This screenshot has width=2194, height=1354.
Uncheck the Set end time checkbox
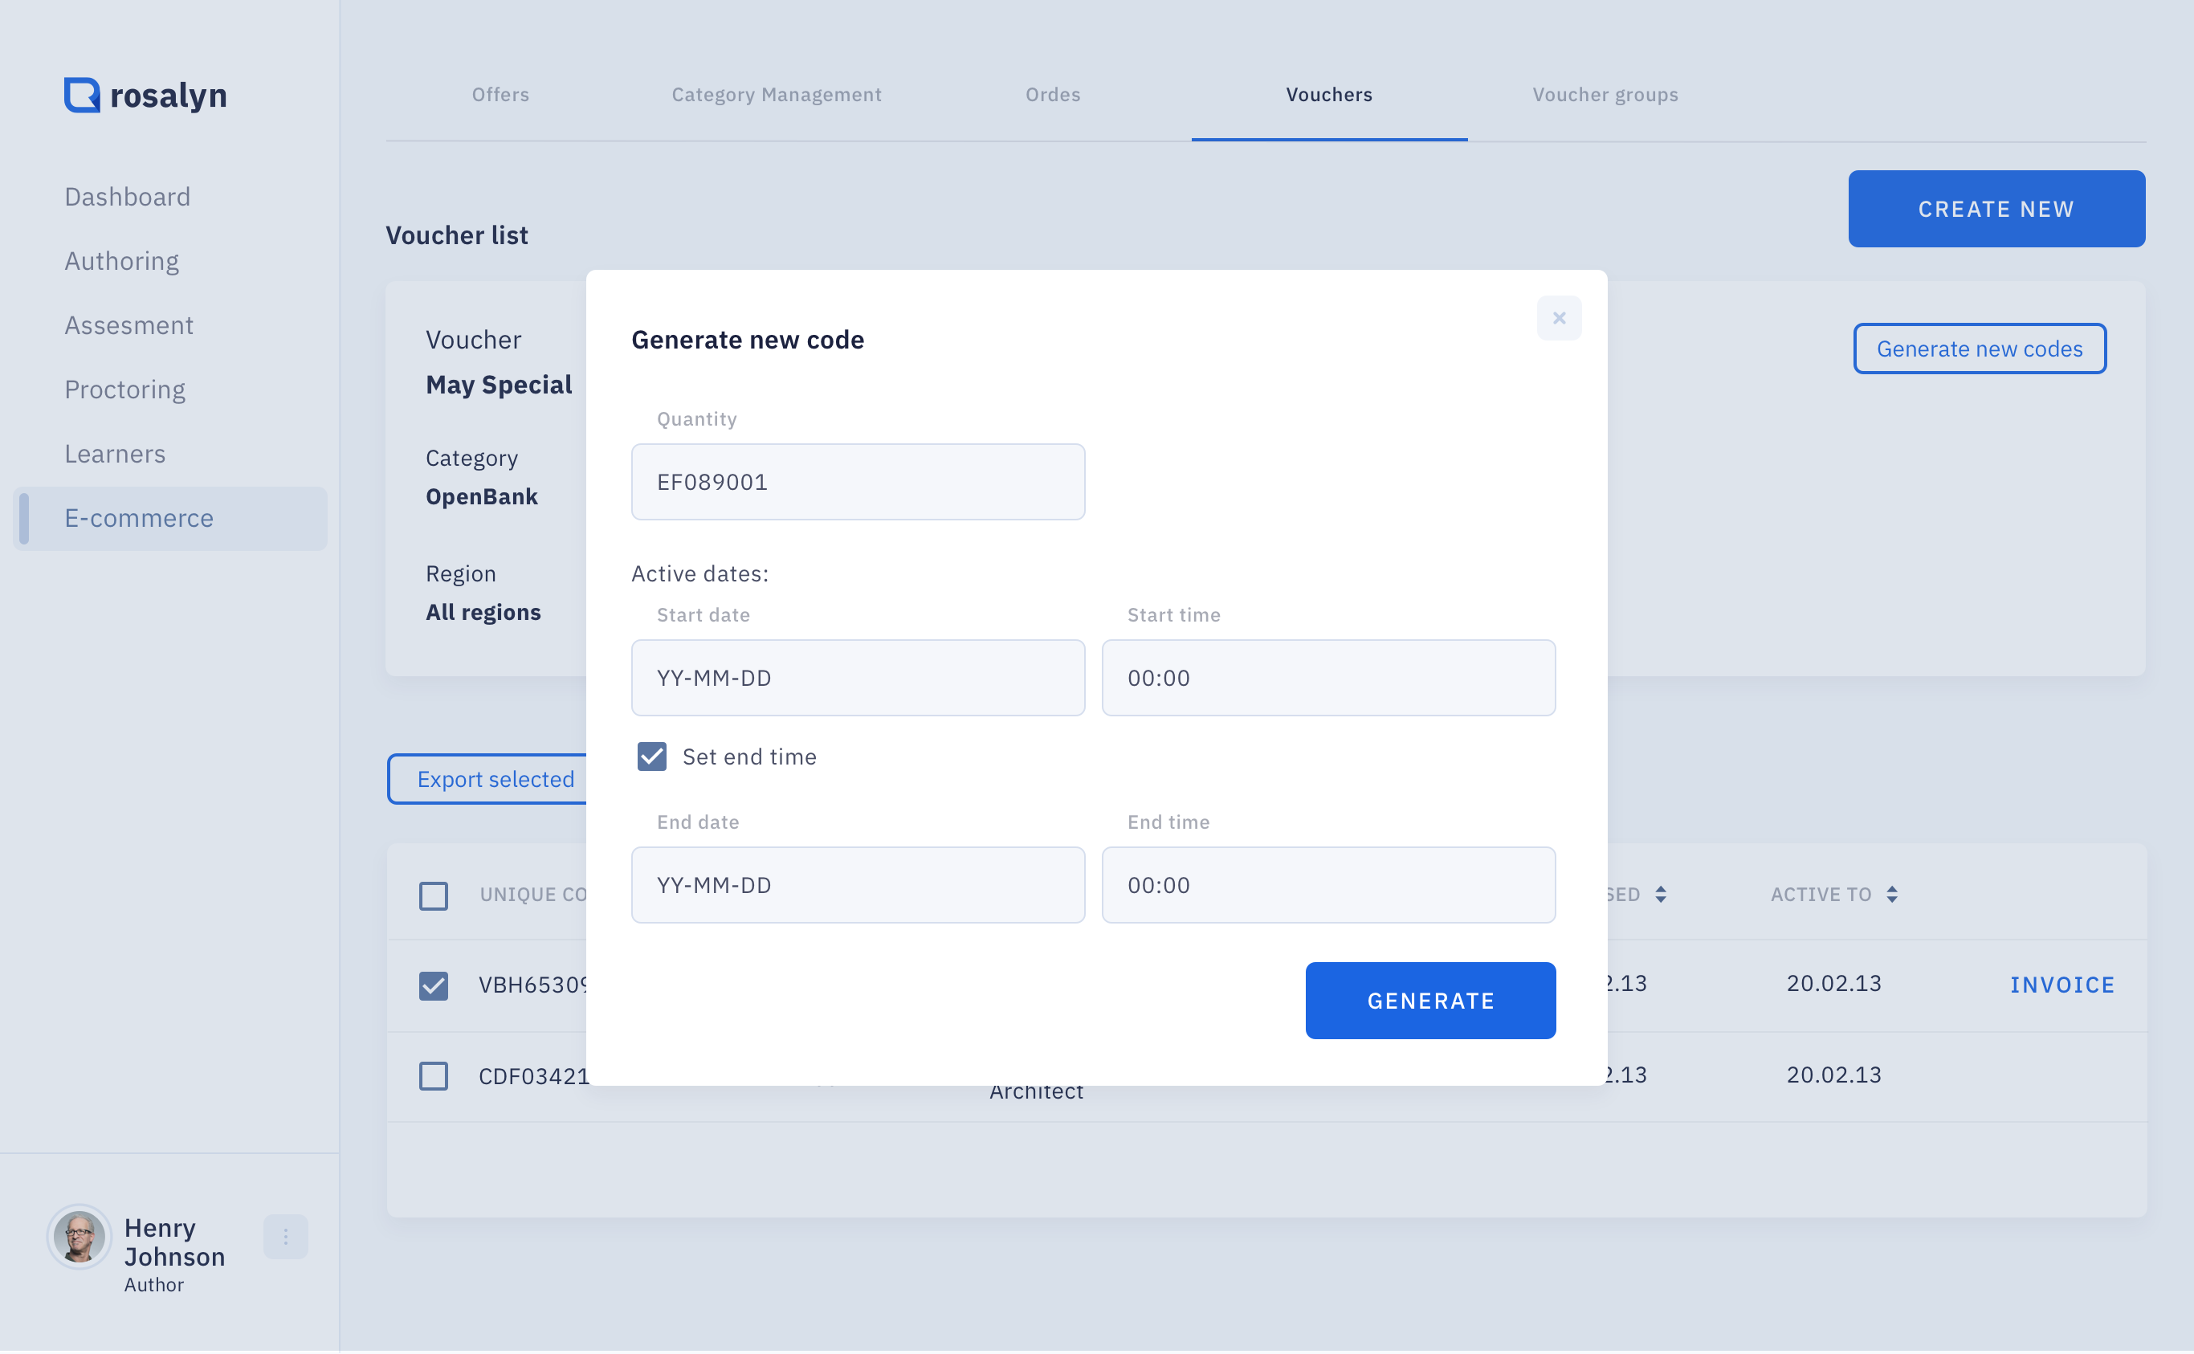(652, 757)
